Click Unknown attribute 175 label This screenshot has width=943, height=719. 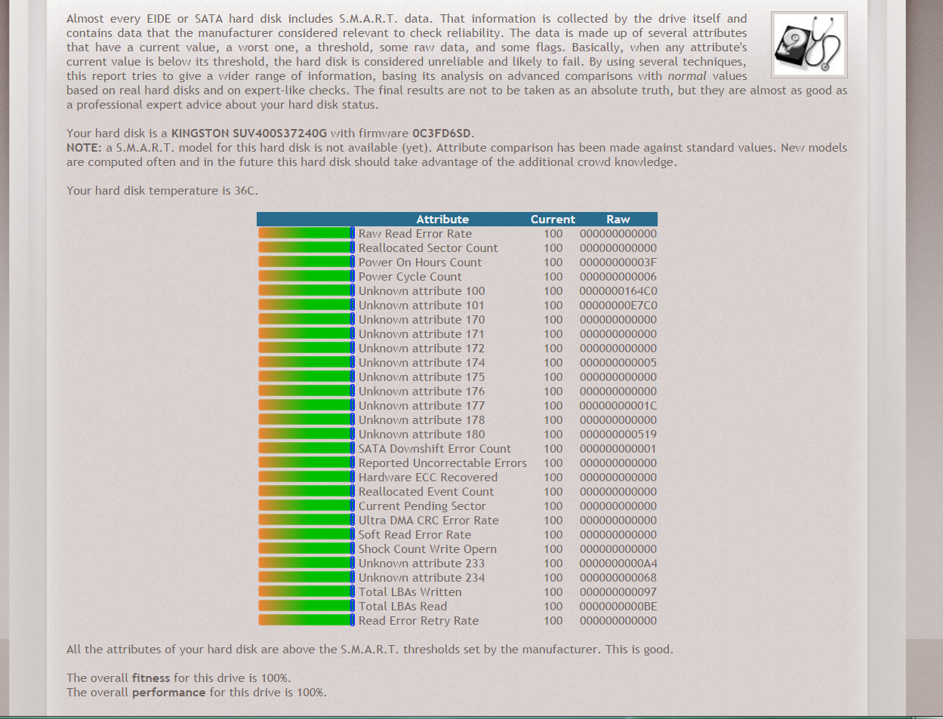(x=421, y=377)
